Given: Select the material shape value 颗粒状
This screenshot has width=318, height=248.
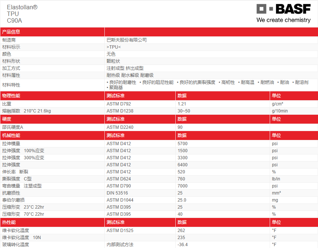Looking at the screenshot, I should (x=113, y=61).
